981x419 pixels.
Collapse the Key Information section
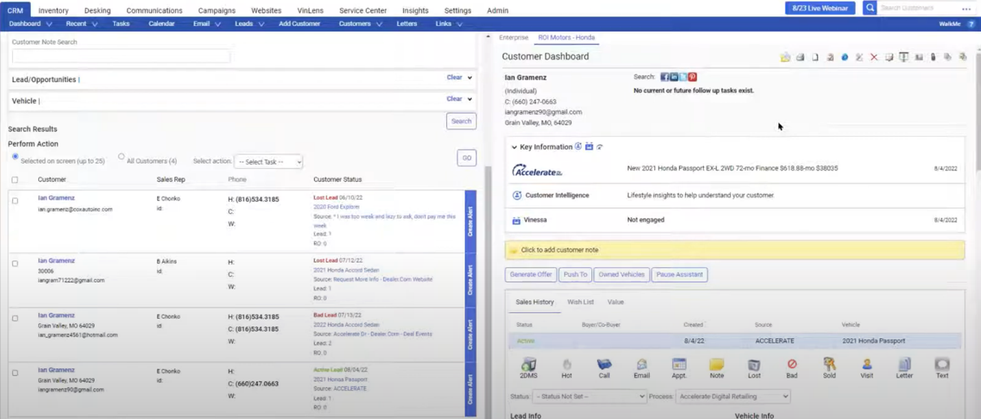click(515, 147)
